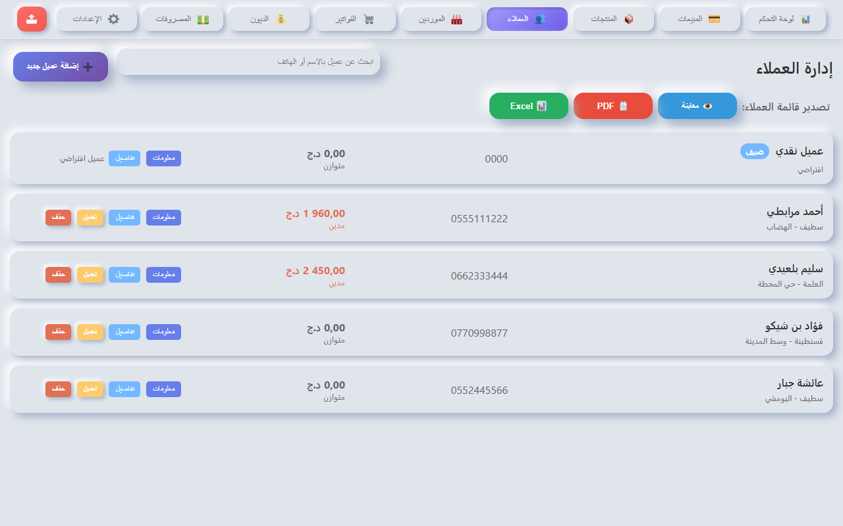Click the phone number 0770998877

(479, 333)
